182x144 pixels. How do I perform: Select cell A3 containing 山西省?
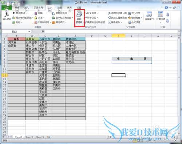[x=16, y=45]
